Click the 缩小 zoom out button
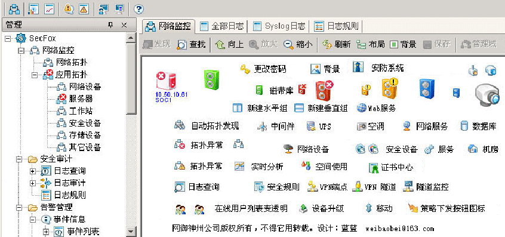The image size is (505, 237). click(x=298, y=44)
